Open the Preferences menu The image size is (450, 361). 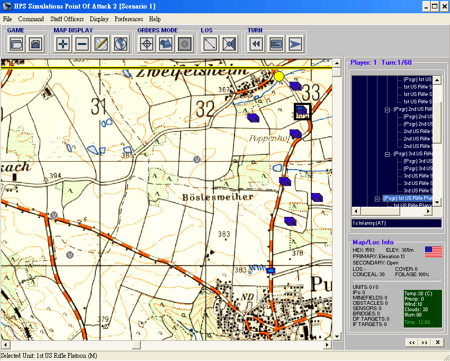[x=129, y=19]
